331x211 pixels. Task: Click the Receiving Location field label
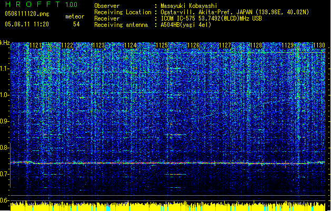pyautogui.click(x=123, y=12)
